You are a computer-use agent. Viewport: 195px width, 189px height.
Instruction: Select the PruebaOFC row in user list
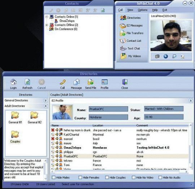pos(120,156)
